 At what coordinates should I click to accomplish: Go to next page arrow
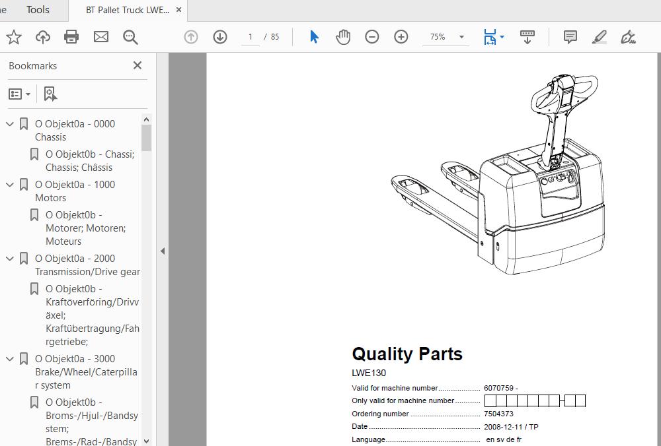click(220, 37)
